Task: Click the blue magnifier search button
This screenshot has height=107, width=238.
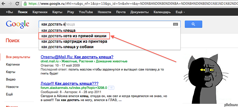Action: click(x=193, y=24)
